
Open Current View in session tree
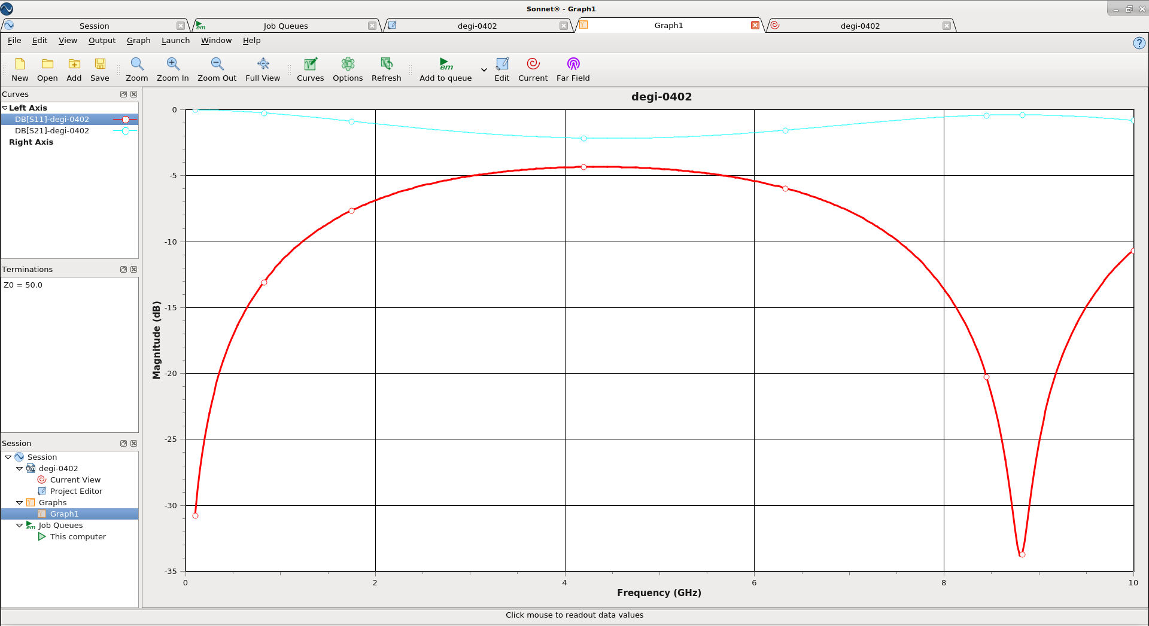click(75, 480)
